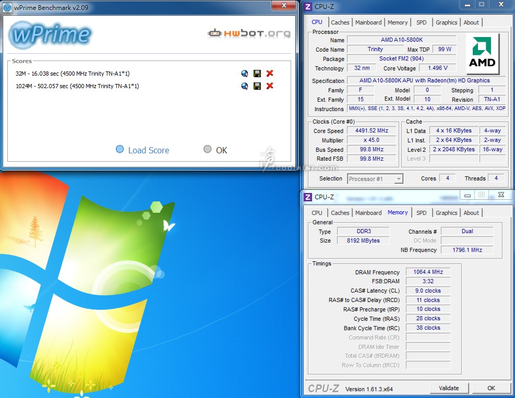
Task: Click the upper CPU-Z title bar Z icon
Action: (x=308, y=7)
